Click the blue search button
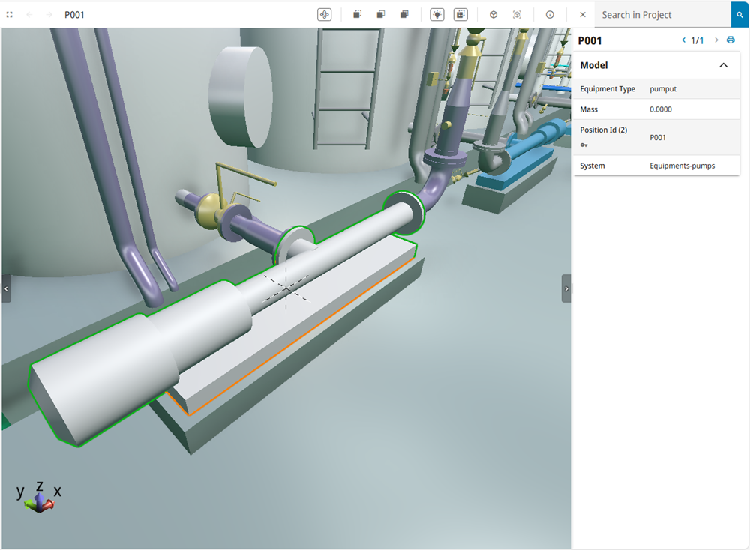Screen dimensions: 750x550 [x=739, y=15]
